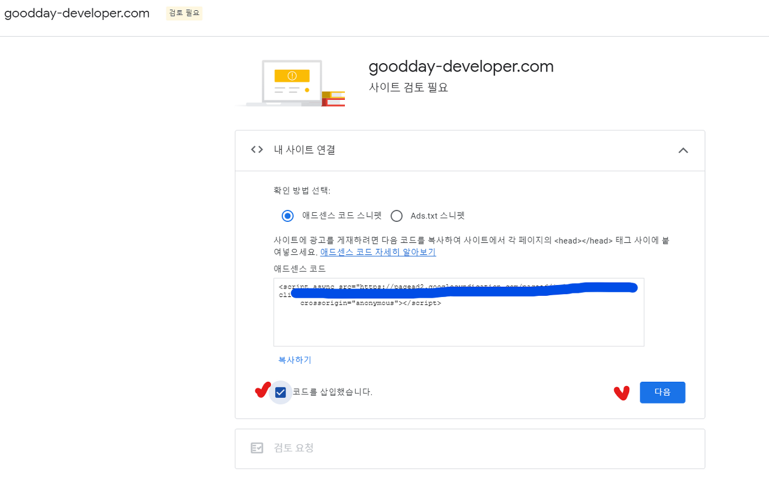769x481 pixels.
Task: Click the large goodday-developer.com heading
Action: point(461,66)
